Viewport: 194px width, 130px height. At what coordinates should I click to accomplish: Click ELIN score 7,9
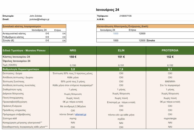[x=121, y=69]
